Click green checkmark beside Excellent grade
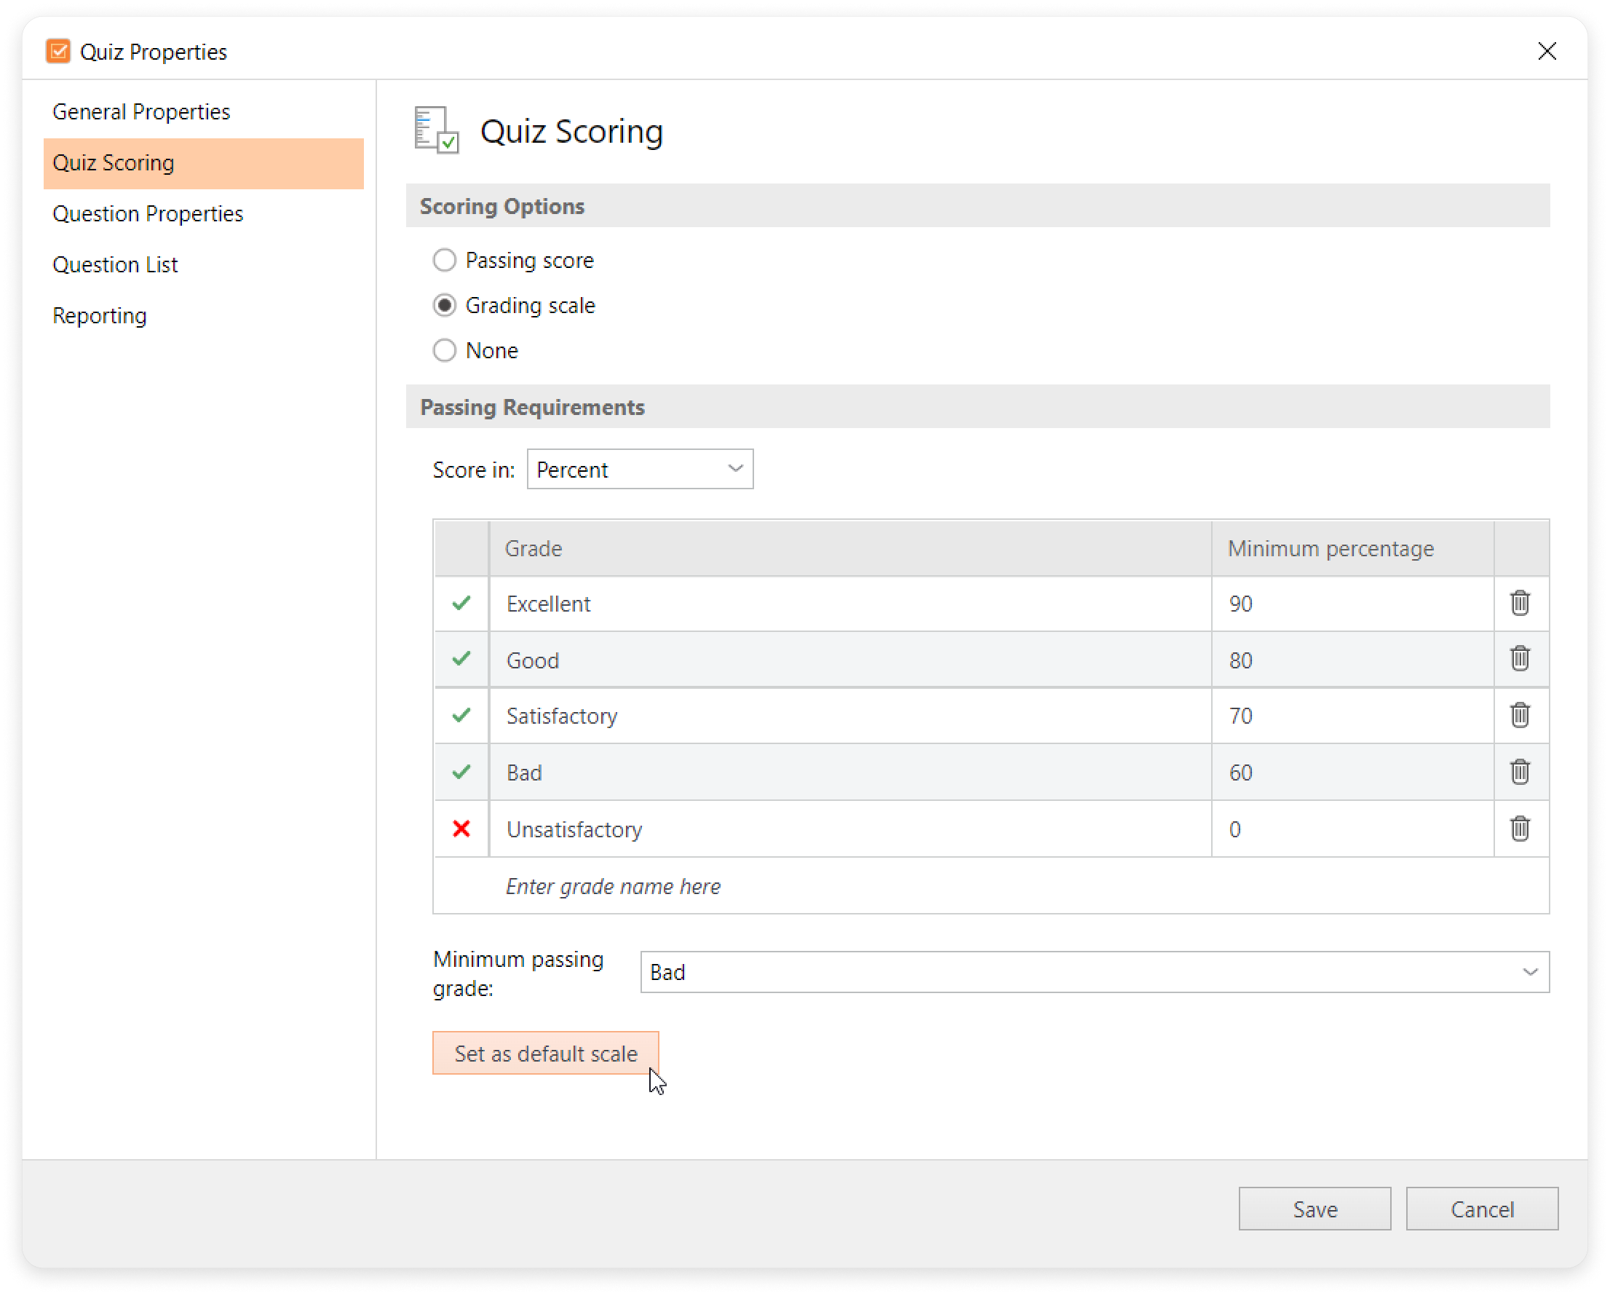The height and width of the screenshot is (1296, 1610). point(461,603)
